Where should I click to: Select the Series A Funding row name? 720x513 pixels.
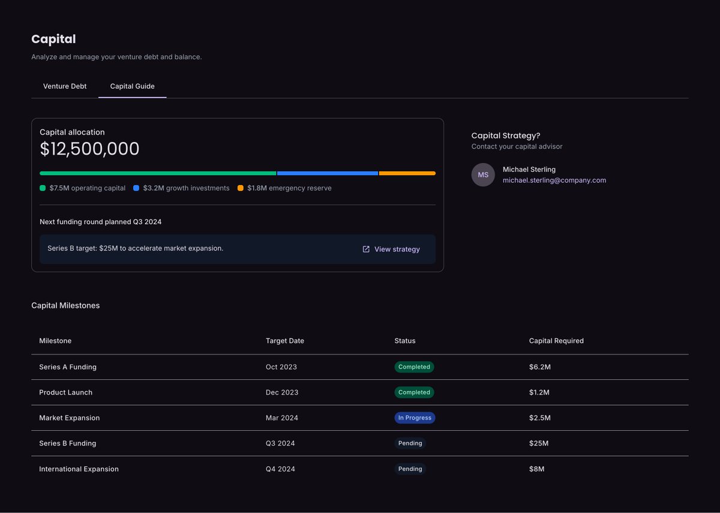point(68,367)
